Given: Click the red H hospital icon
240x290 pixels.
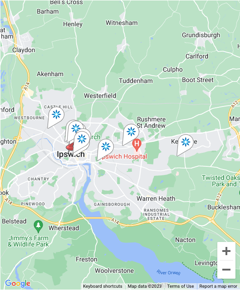Looking at the screenshot, I should [x=137, y=145].
